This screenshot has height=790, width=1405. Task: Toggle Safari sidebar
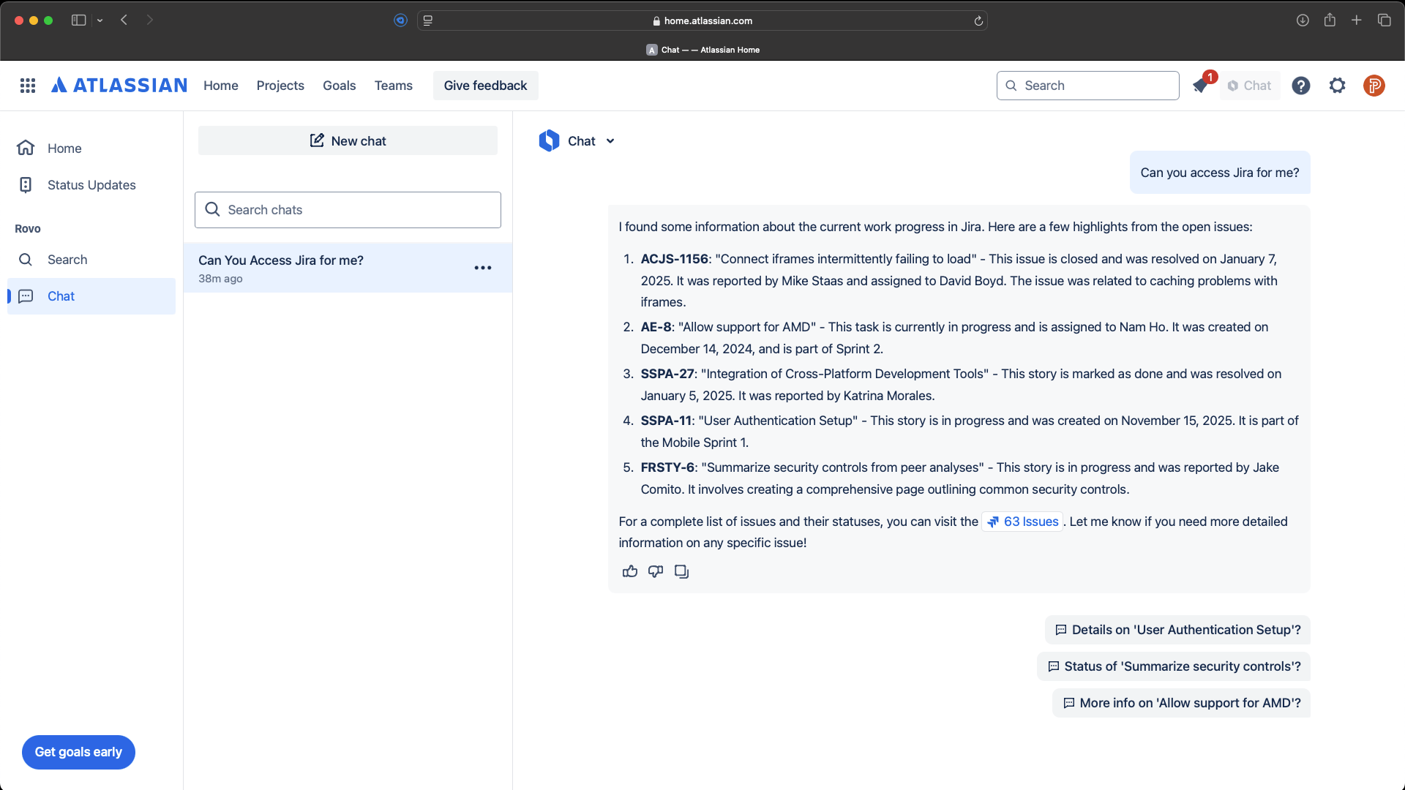(x=78, y=20)
